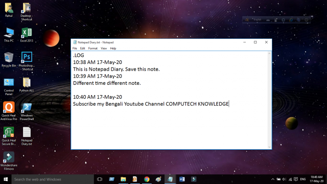The height and width of the screenshot is (184, 327).
Task: Click the volume speaker tray icon
Action: click(284, 179)
